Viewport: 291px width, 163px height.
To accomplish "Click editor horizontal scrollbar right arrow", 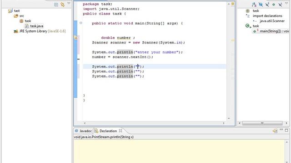I will (x=224, y=123).
